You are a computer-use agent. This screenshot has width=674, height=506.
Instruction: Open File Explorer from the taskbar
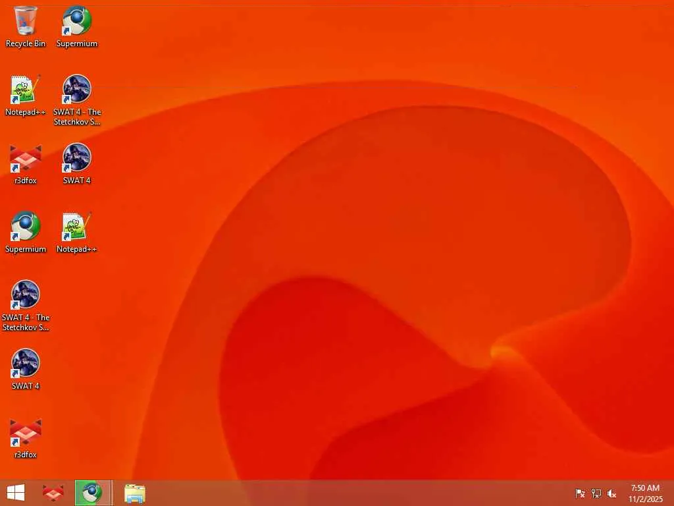pyautogui.click(x=134, y=493)
